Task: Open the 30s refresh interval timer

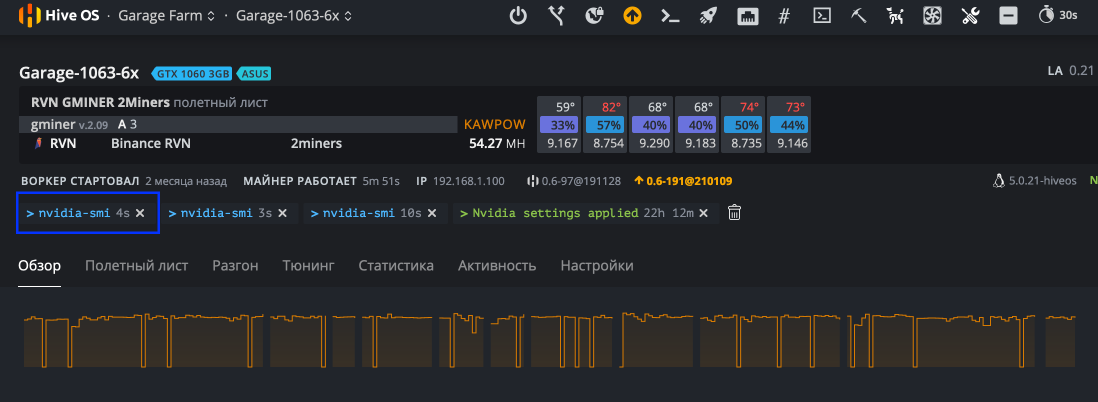Action: [x=1058, y=15]
